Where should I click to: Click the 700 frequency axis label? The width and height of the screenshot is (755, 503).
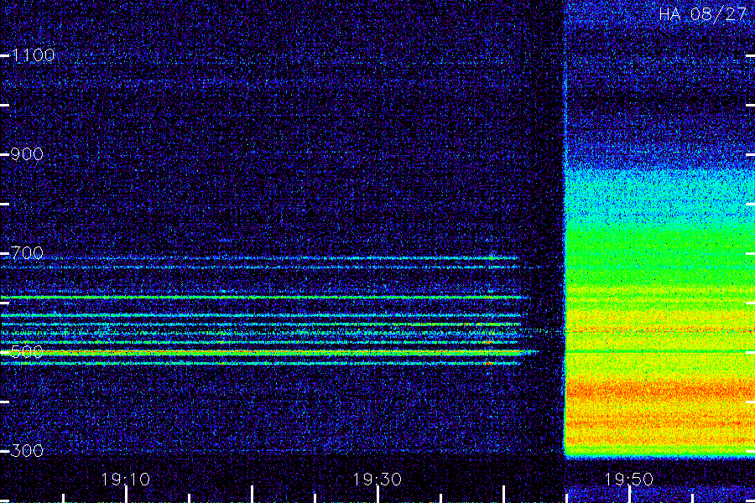pos(27,253)
